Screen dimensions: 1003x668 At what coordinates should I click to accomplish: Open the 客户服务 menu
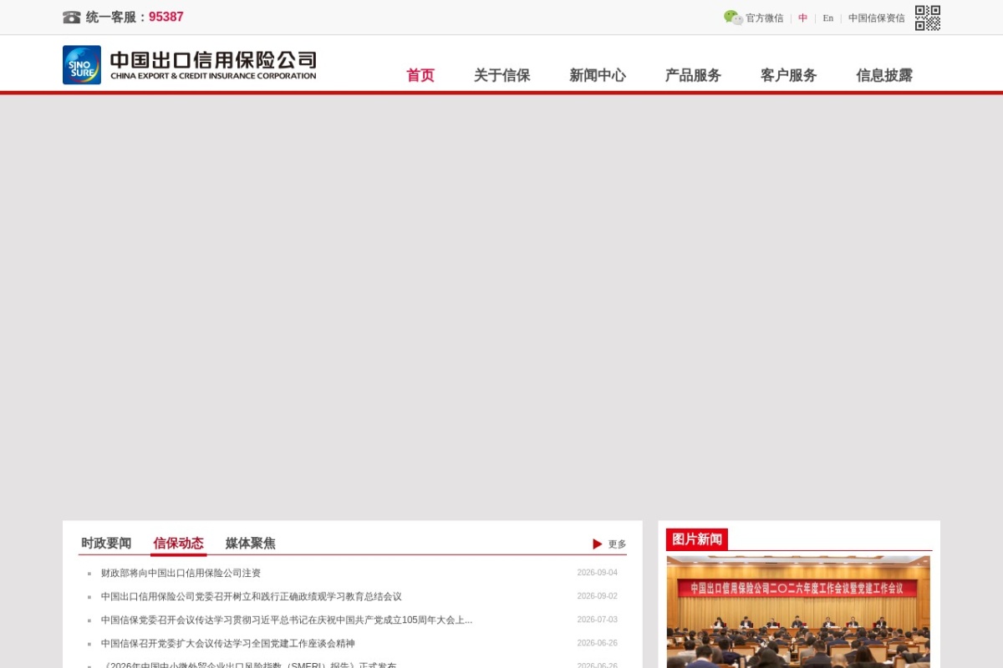789,75
